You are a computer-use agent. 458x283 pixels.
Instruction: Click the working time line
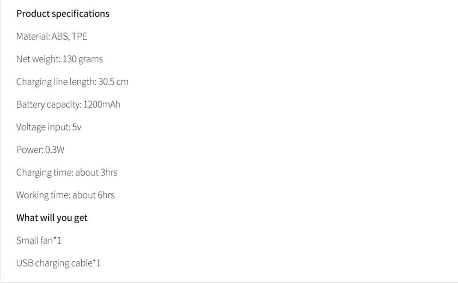(65, 195)
